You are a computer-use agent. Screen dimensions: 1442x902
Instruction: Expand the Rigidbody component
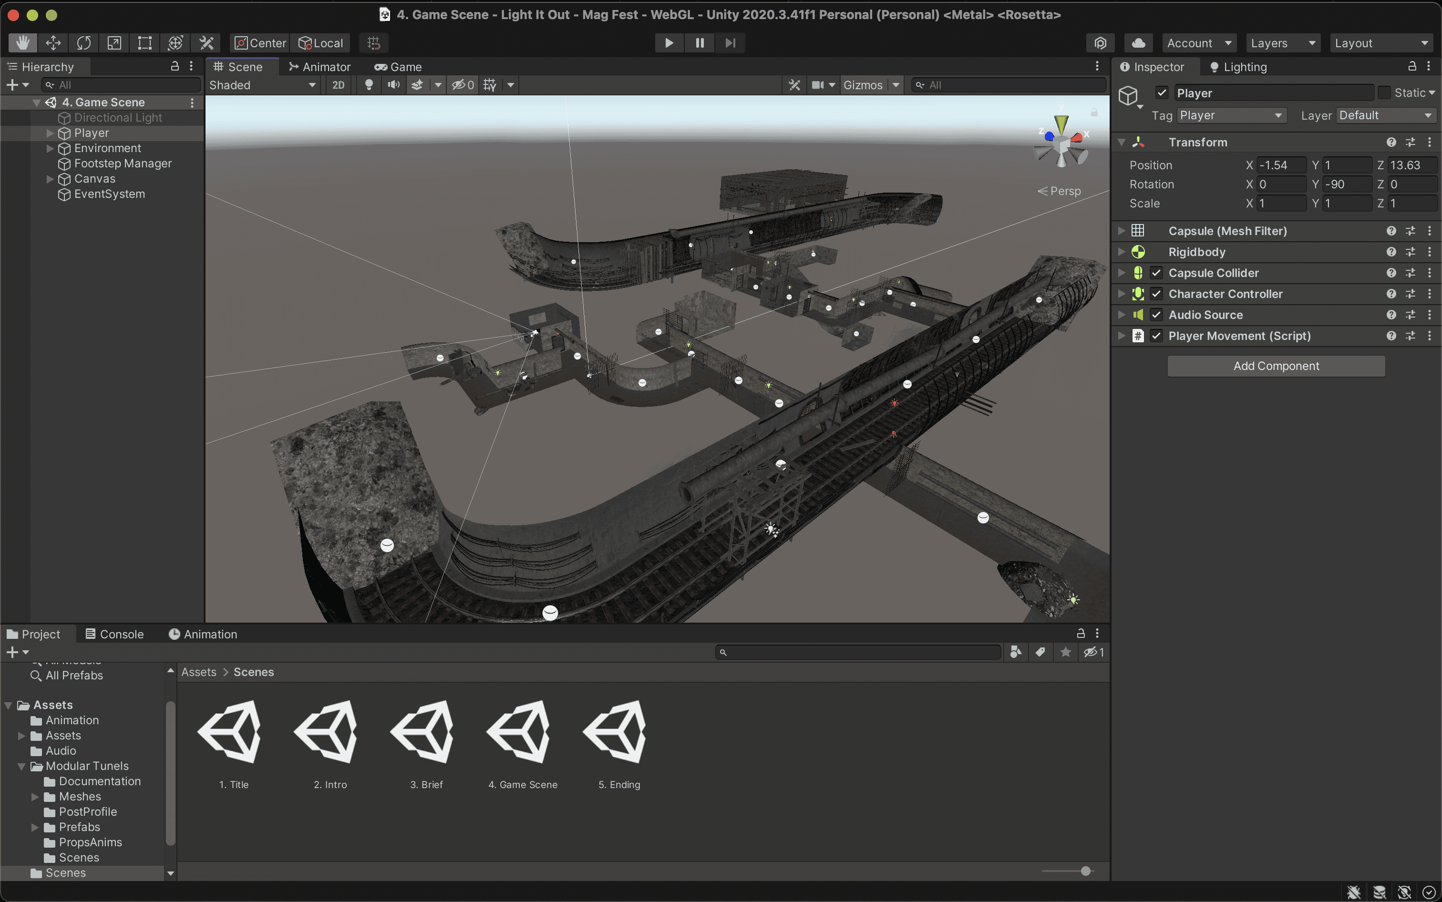(x=1122, y=252)
